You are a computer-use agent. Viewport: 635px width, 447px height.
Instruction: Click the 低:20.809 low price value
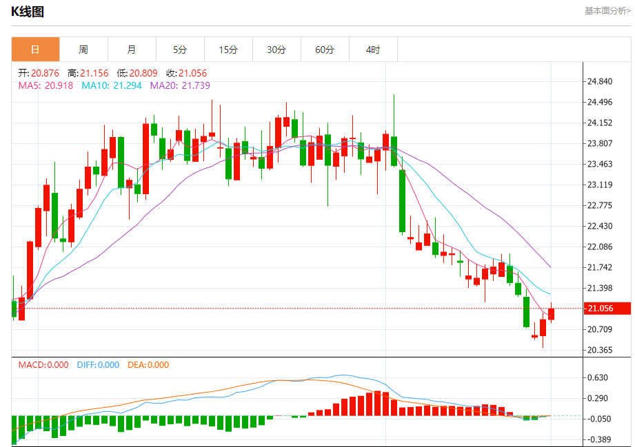[x=137, y=73]
